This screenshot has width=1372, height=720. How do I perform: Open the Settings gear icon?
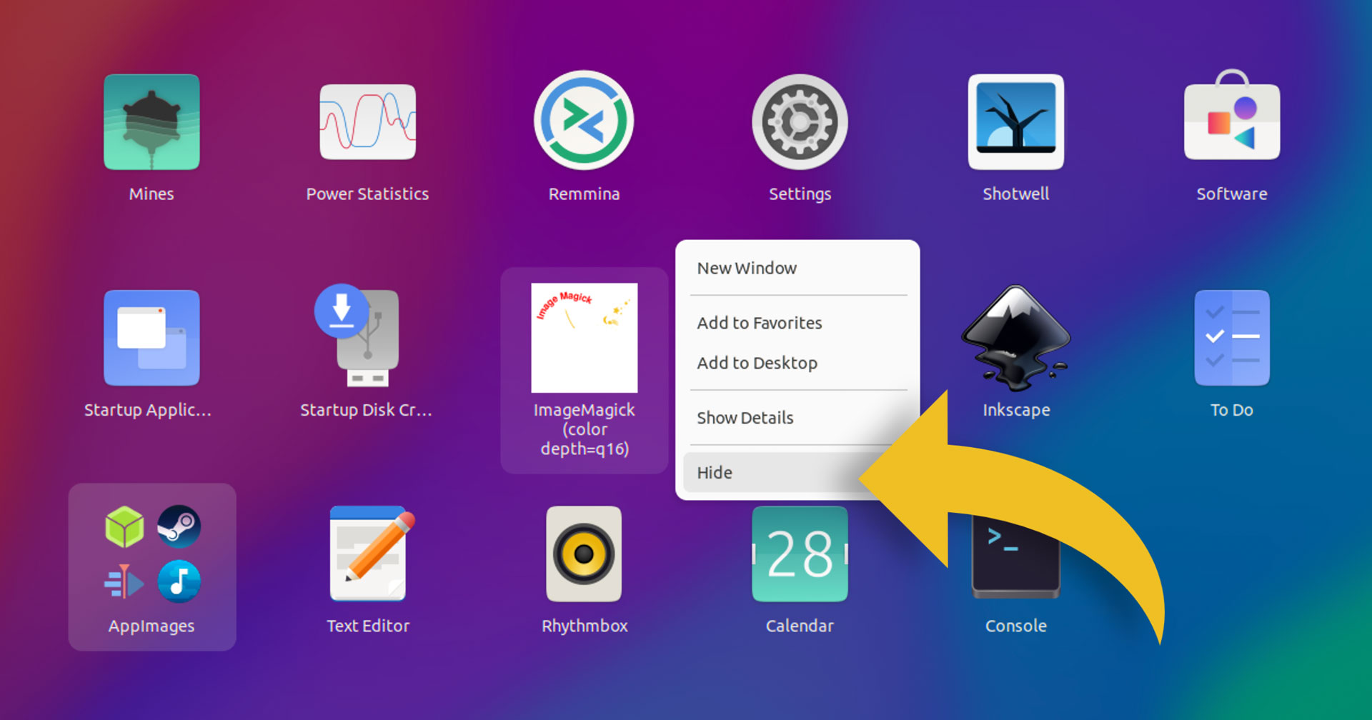click(800, 122)
